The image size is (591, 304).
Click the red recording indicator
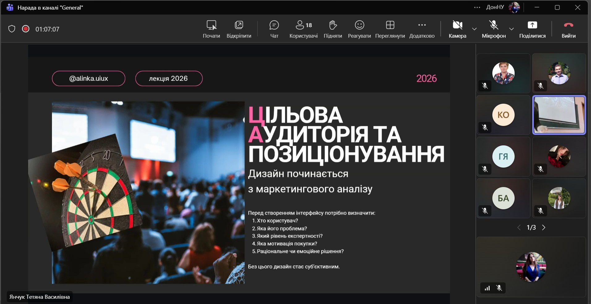click(x=26, y=29)
